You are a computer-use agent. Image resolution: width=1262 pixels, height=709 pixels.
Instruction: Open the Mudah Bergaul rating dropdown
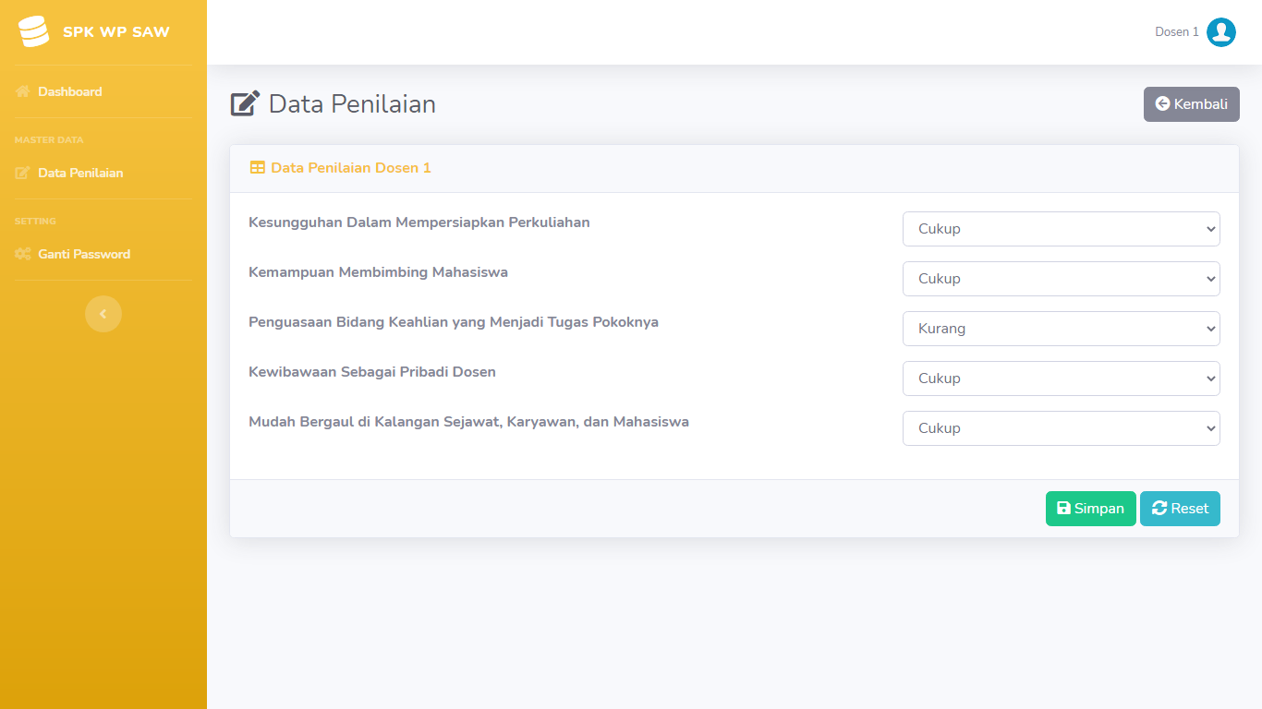click(1061, 427)
